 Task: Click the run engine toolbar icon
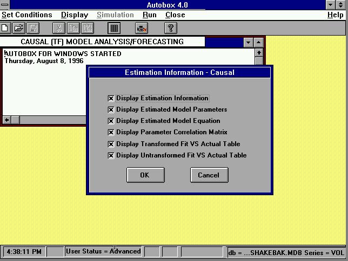(142, 28)
